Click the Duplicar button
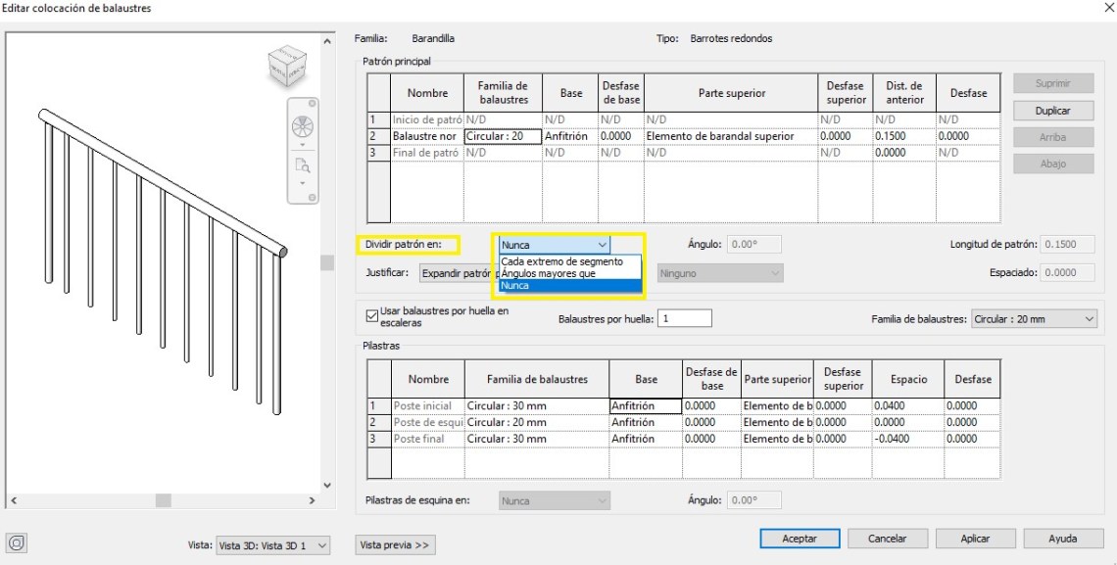 point(1051,111)
